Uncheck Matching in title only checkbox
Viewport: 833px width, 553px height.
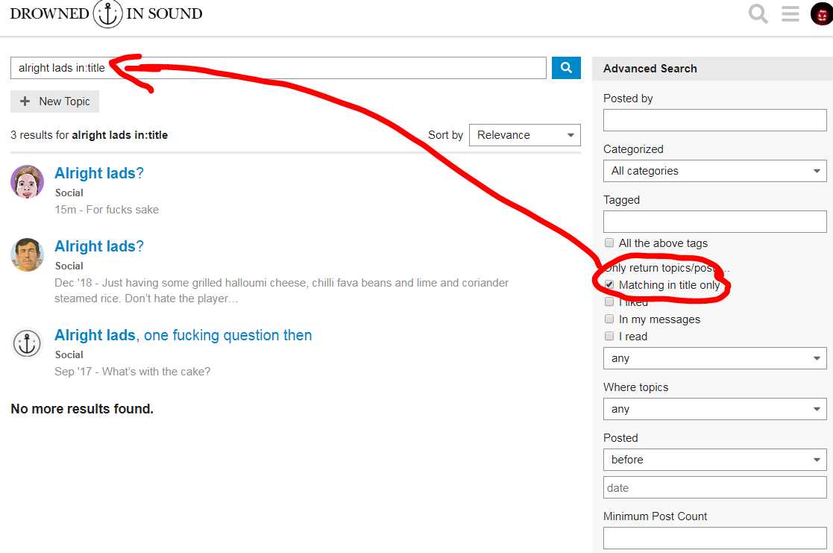609,285
